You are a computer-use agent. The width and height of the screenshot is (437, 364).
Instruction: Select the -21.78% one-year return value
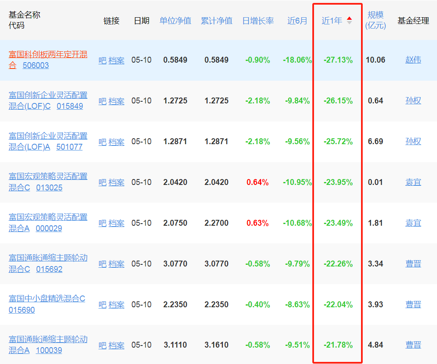coord(338,345)
